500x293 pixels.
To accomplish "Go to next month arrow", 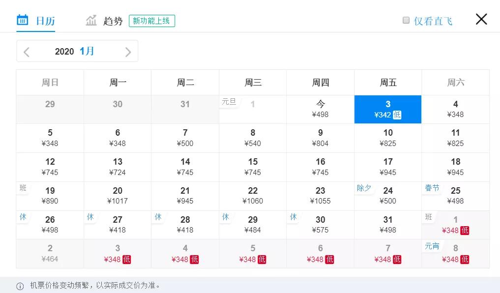I will tap(128, 52).
